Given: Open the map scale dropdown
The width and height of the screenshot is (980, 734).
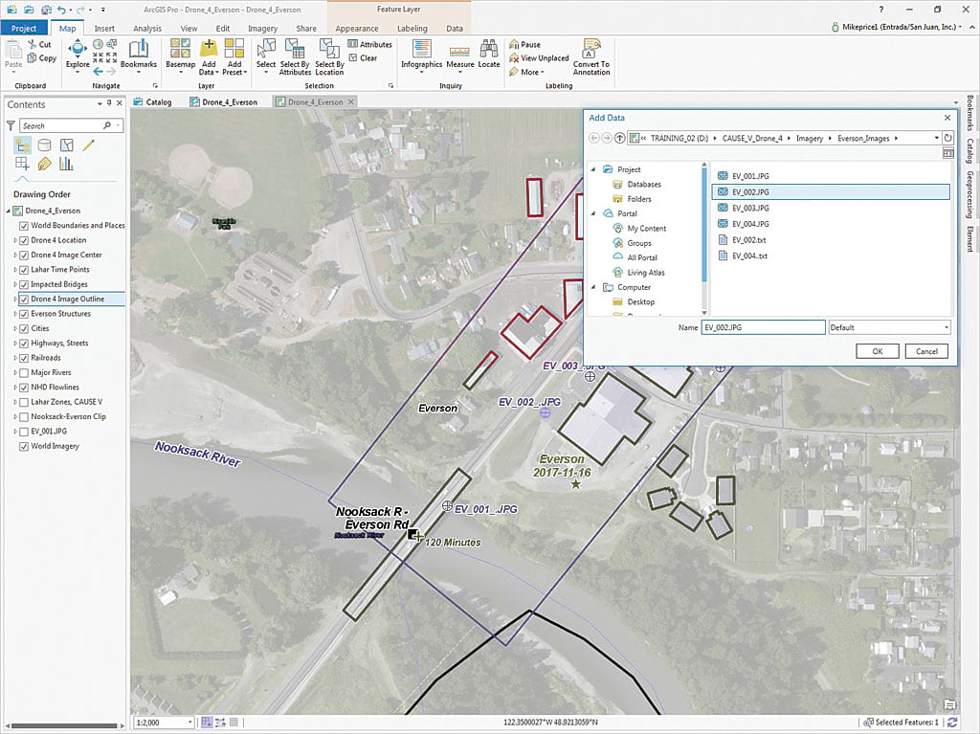Looking at the screenshot, I should [x=189, y=723].
